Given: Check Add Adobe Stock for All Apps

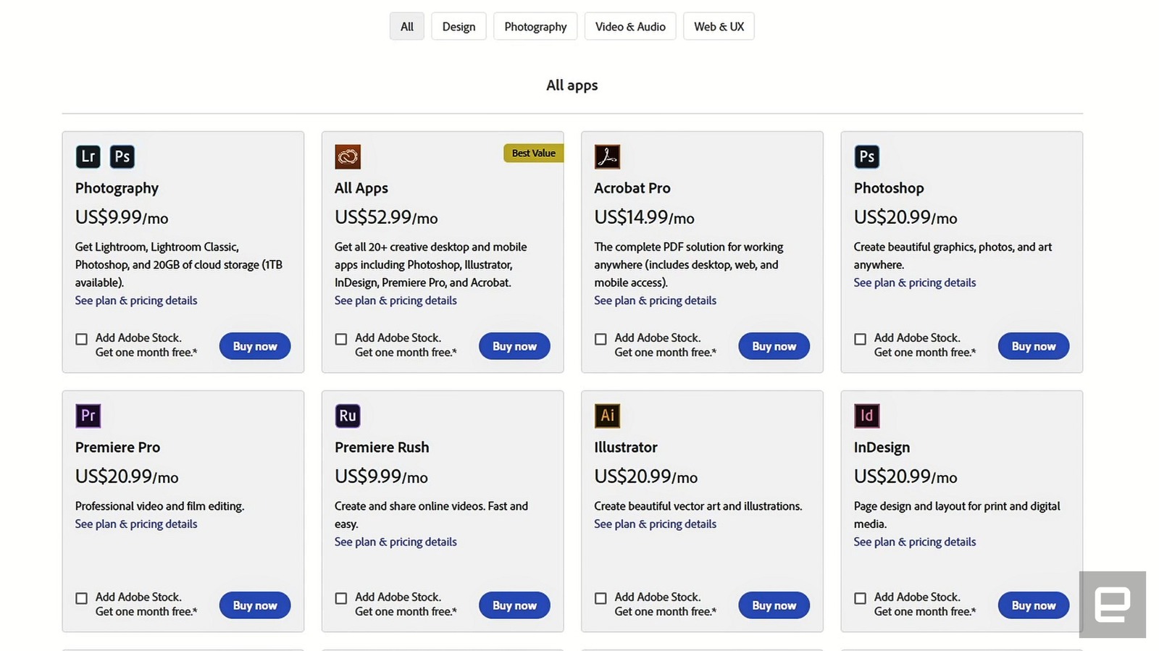Looking at the screenshot, I should point(341,339).
